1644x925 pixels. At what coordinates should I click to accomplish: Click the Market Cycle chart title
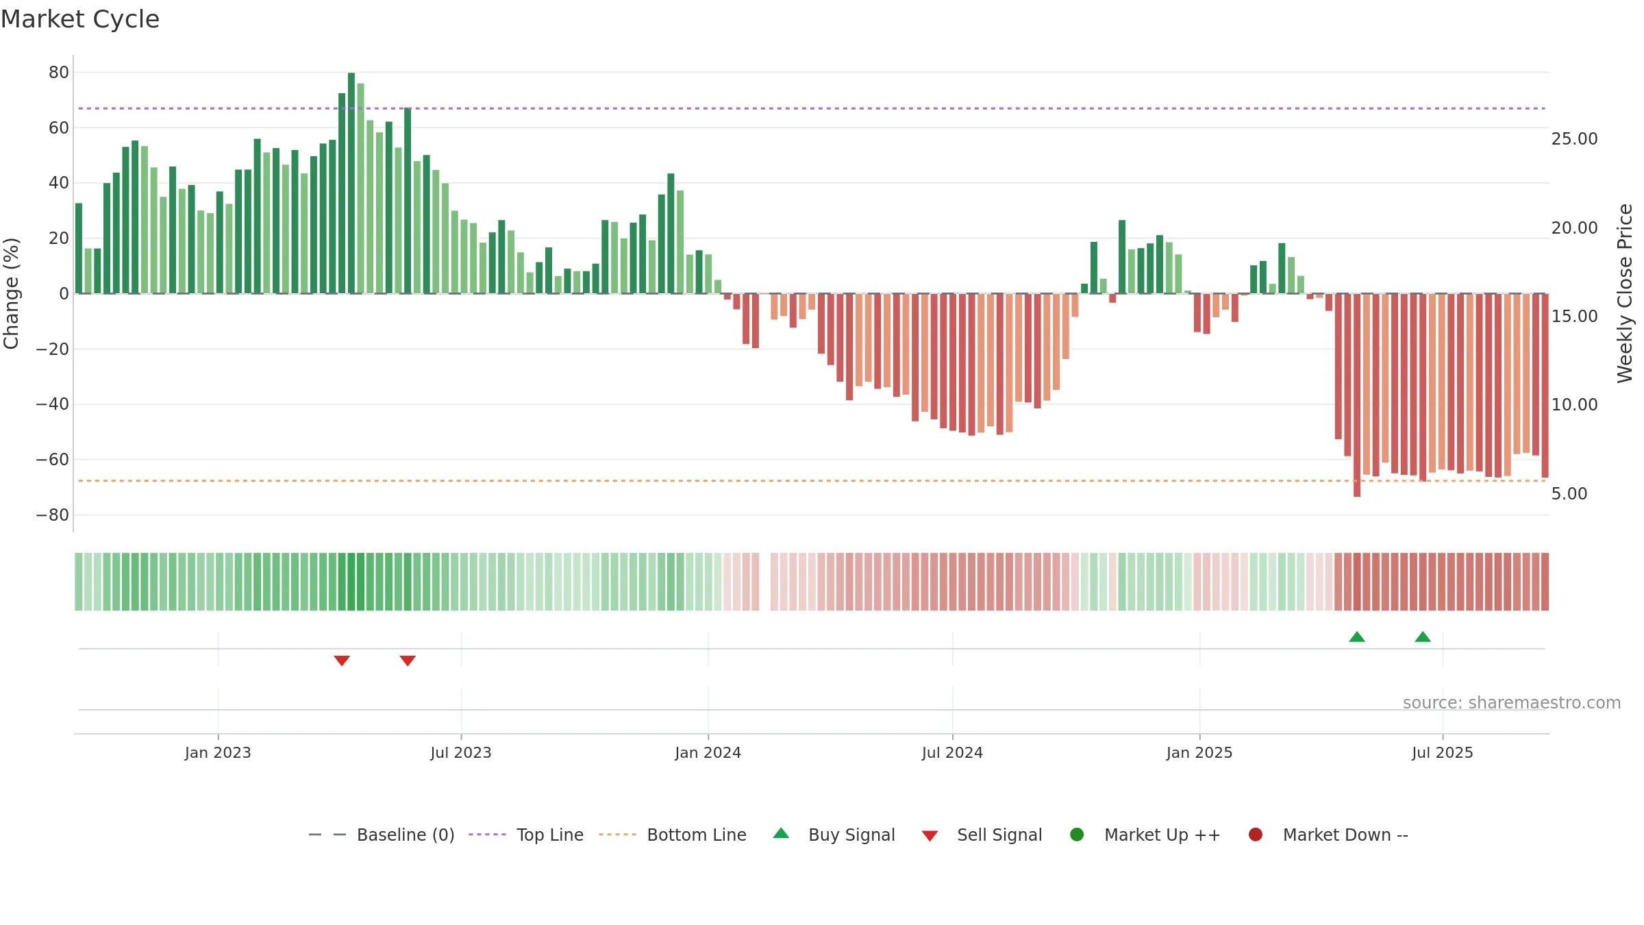pos(80,19)
